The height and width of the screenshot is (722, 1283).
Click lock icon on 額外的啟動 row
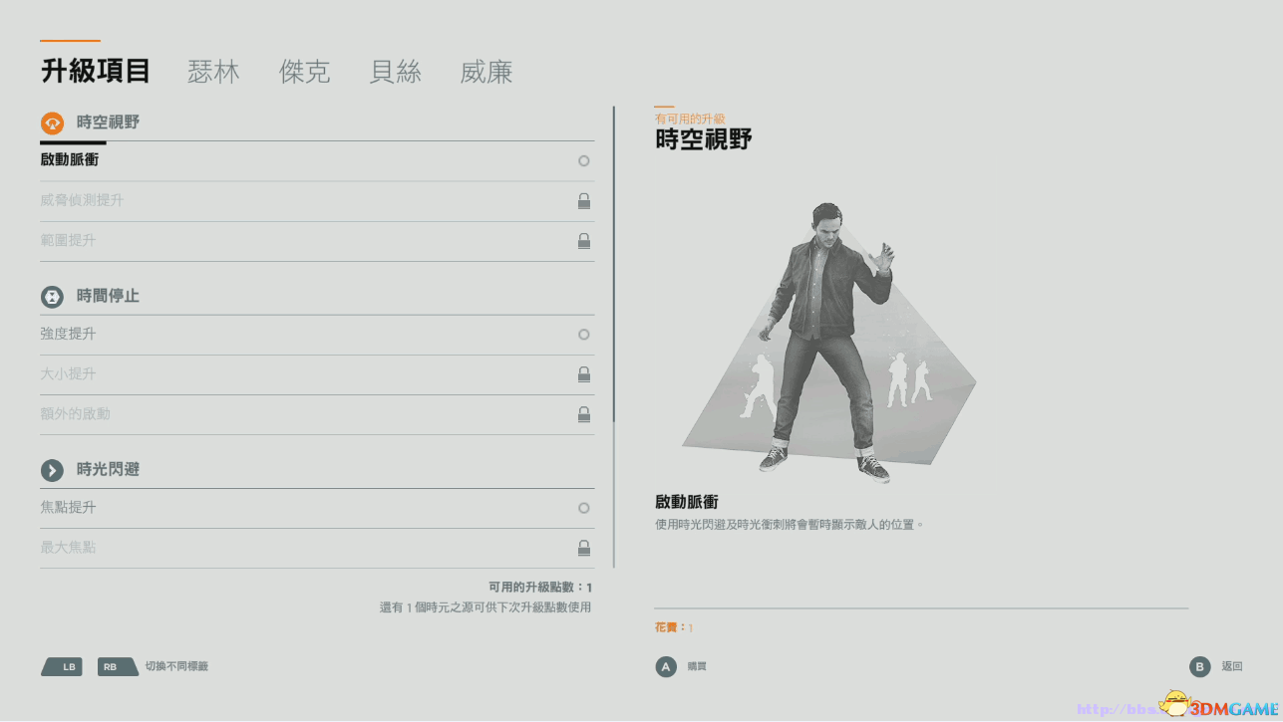tap(584, 414)
